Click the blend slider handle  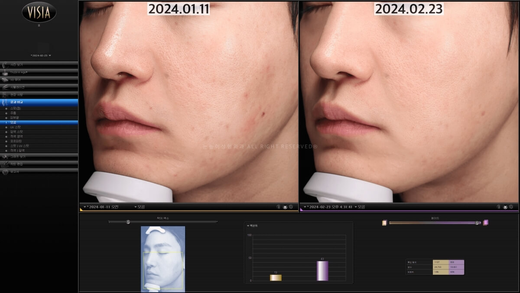(x=477, y=223)
